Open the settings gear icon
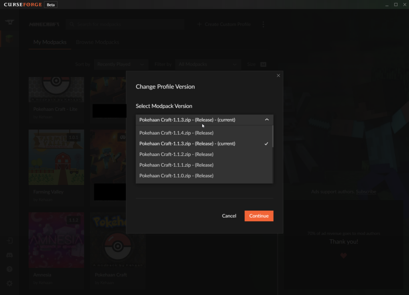Image resolution: width=409 pixels, height=295 pixels. (x=10, y=283)
